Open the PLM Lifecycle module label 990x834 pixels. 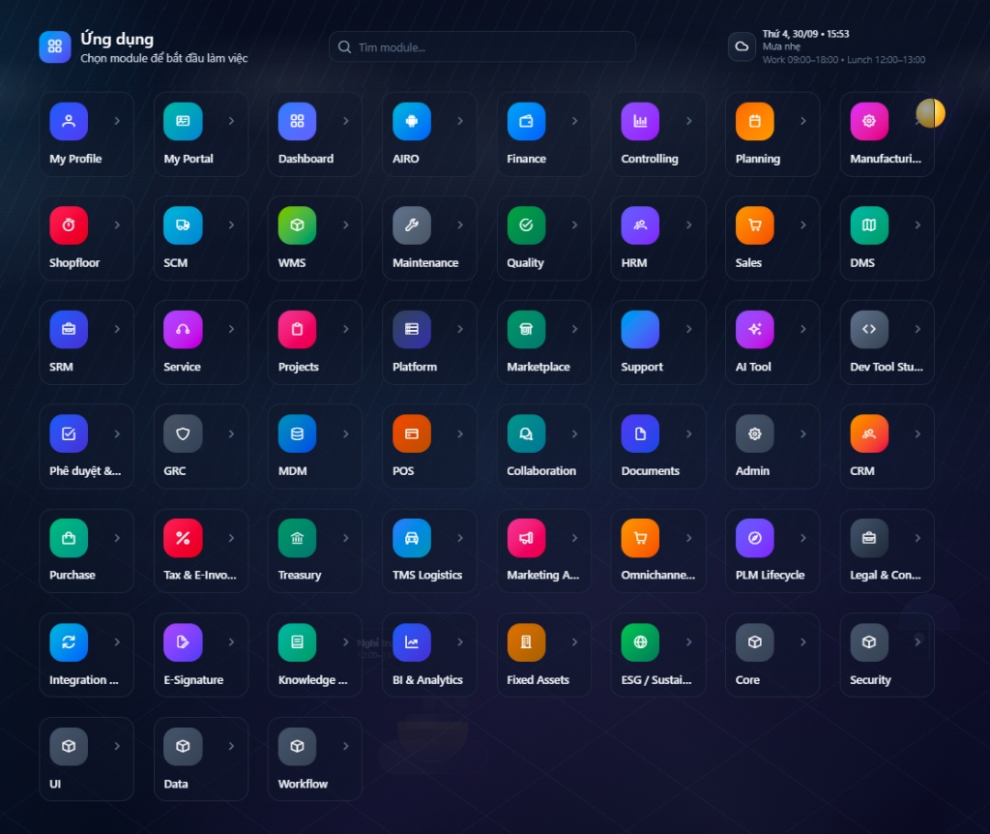click(771, 575)
